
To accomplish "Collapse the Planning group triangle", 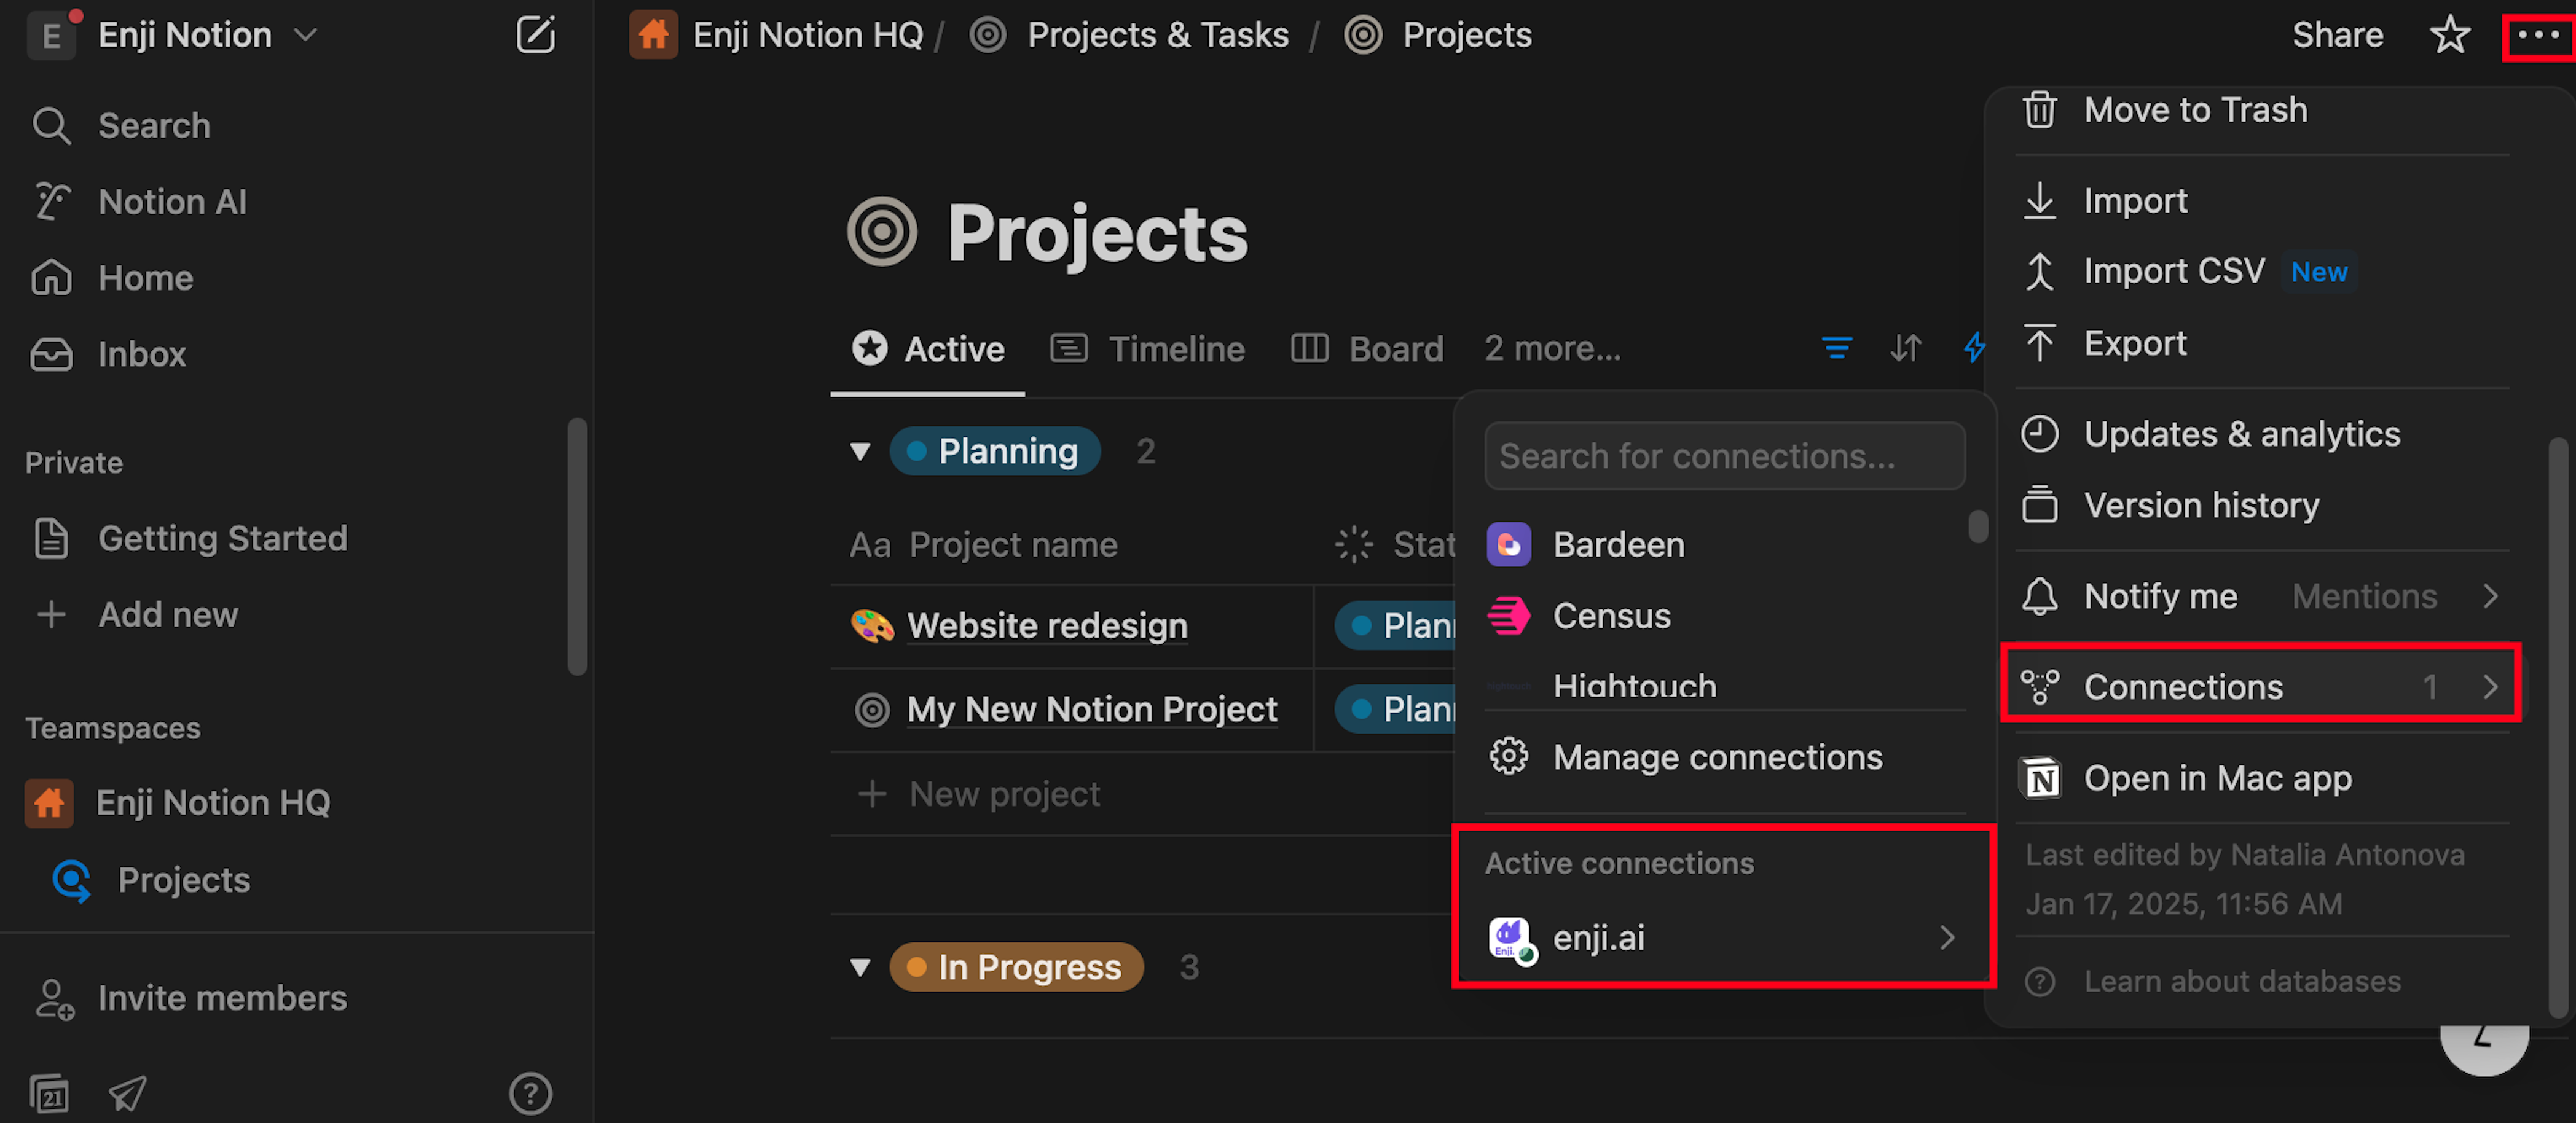I will click(x=859, y=451).
